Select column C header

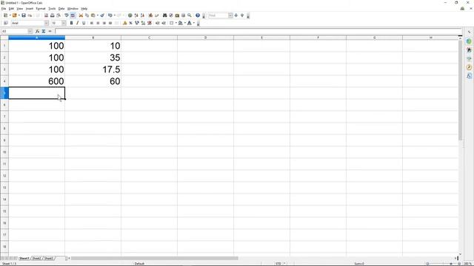[149, 38]
